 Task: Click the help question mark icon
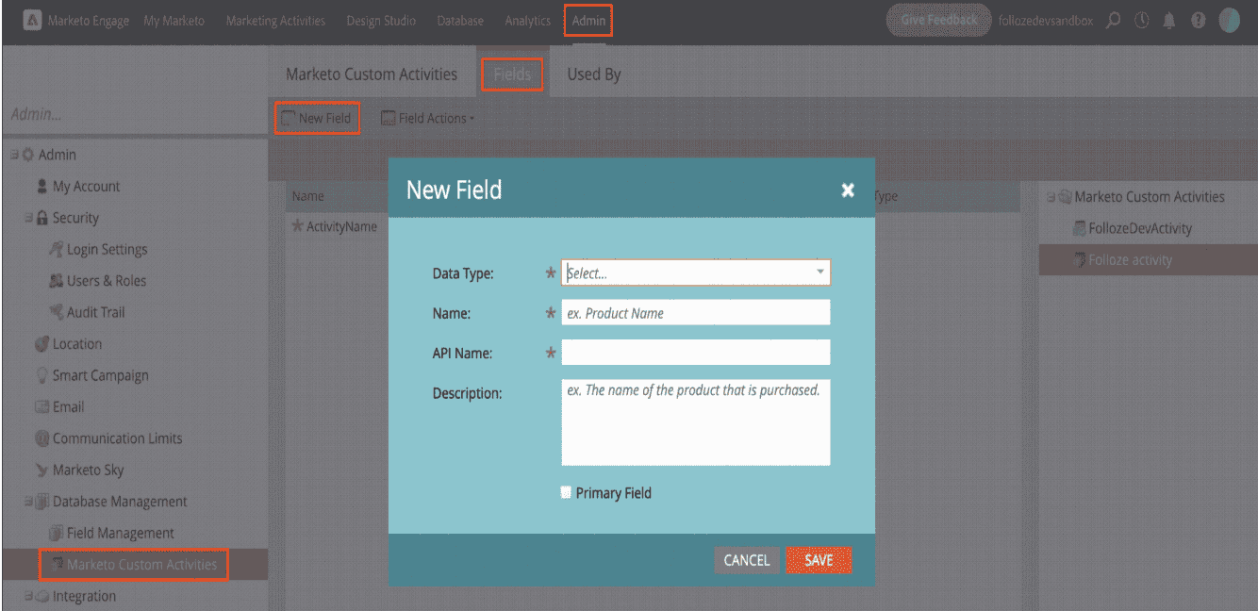[x=1198, y=21]
